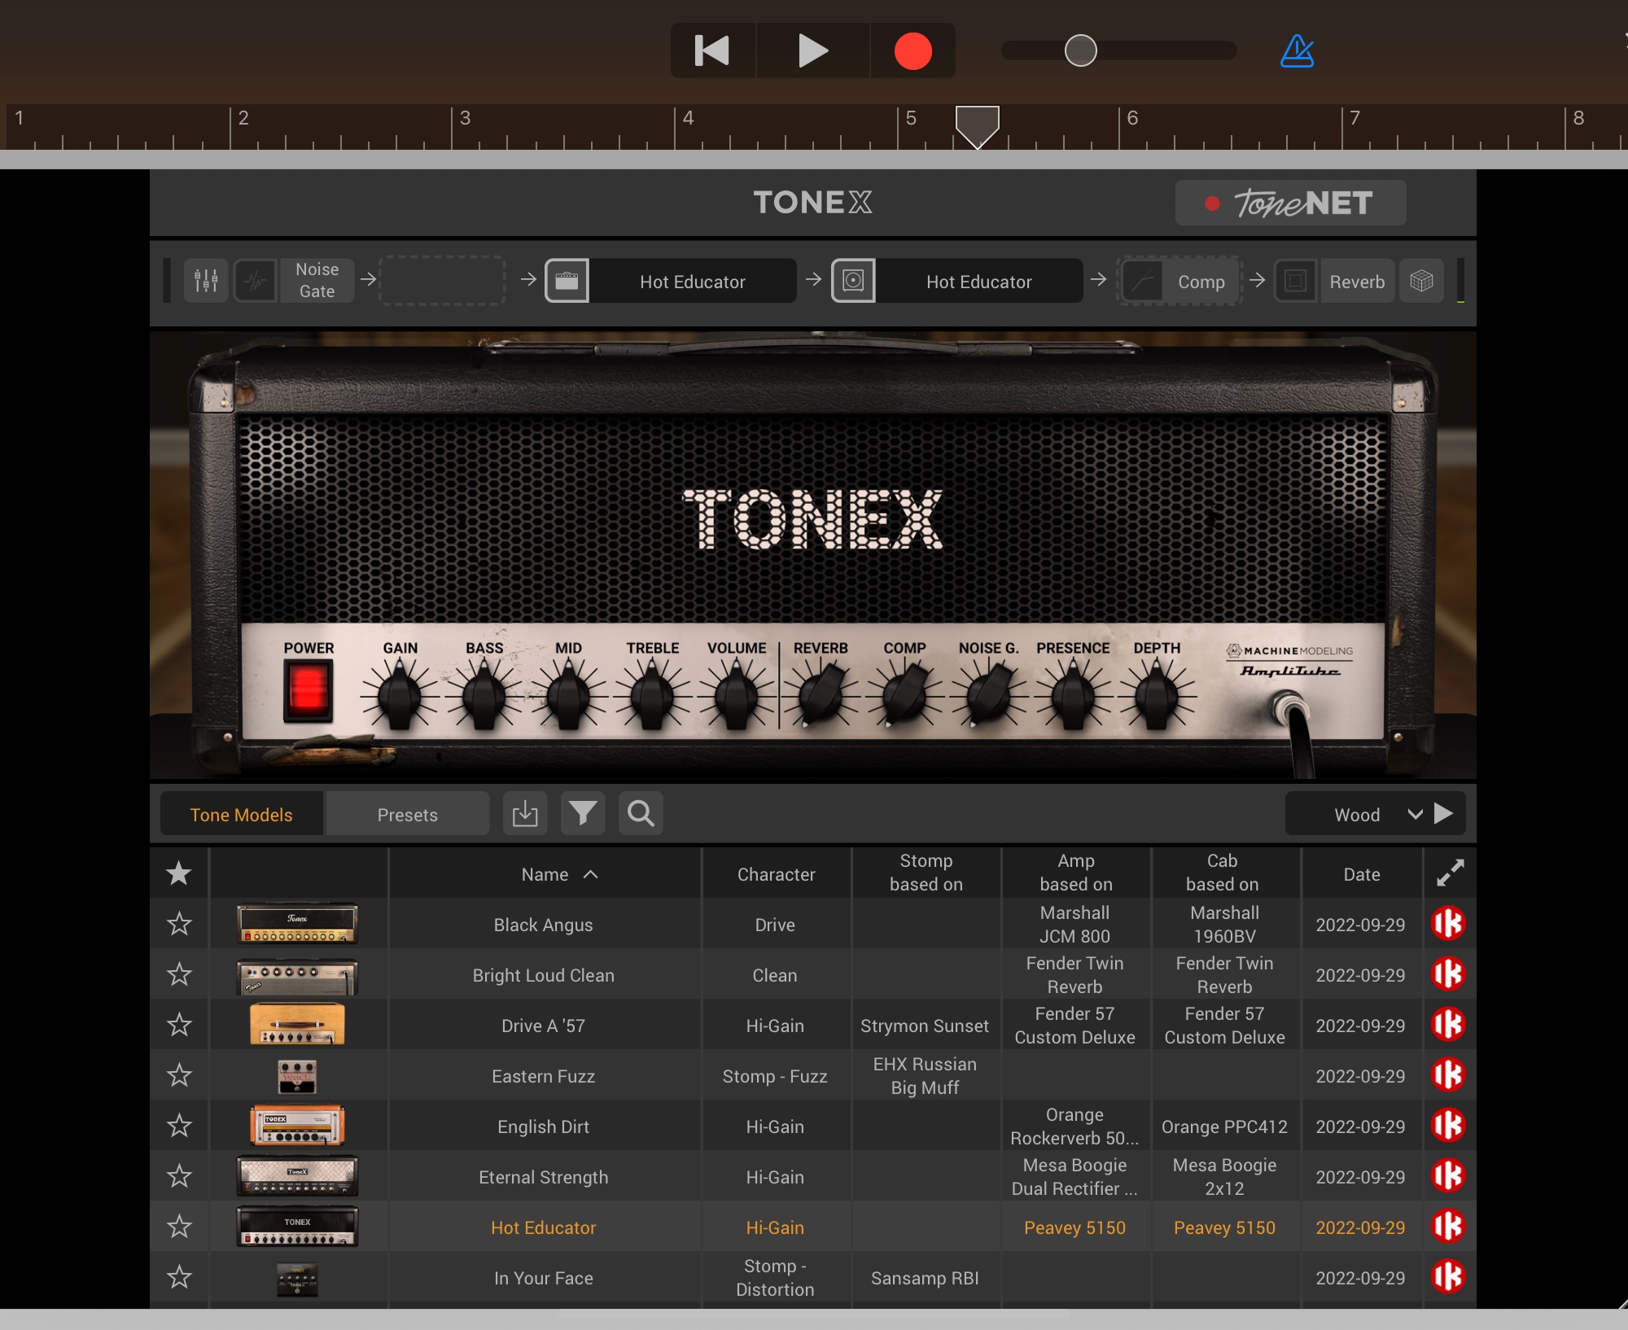The width and height of the screenshot is (1628, 1330).
Task: Toggle the blue metronome icon
Action: [1297, 51]
